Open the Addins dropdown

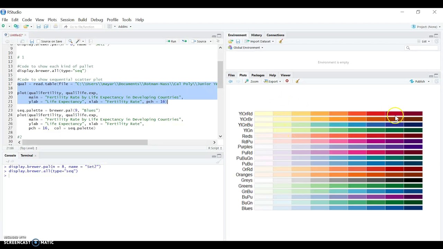(x=125, y=27)
